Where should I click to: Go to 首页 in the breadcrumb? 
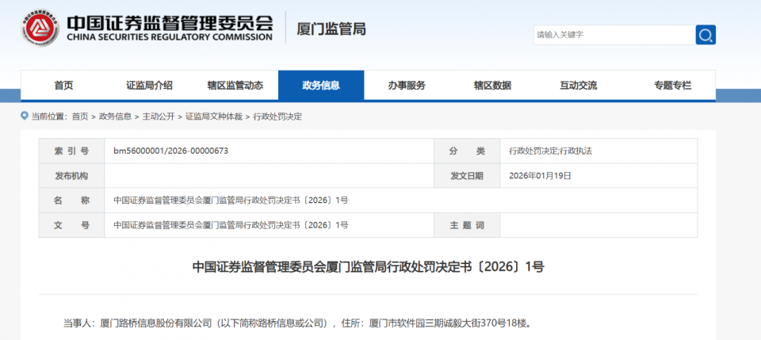[80, 117]
